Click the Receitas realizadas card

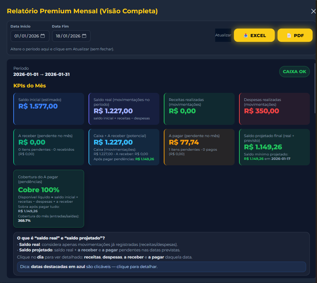pyautogui.click(x=199, y=109)
